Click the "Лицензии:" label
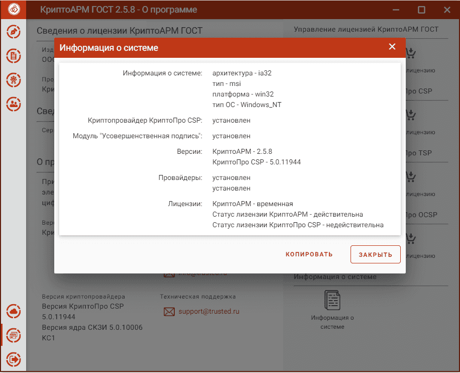The width and height of the screenshot is (460, 373). pyautogui.click(x=185, y=204)
